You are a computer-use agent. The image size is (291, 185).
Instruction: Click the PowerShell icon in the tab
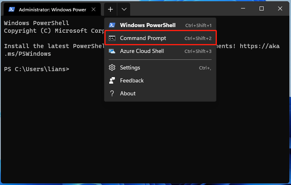12,9
